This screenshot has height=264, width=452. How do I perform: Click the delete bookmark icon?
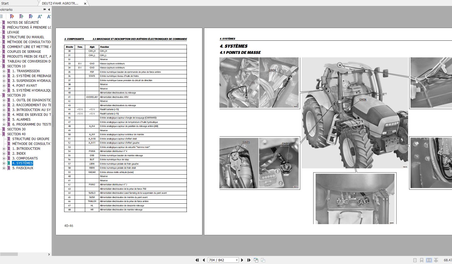tap(12, 16)
